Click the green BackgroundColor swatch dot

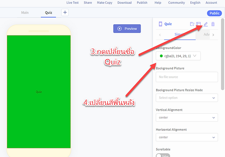tap(161, 56)
